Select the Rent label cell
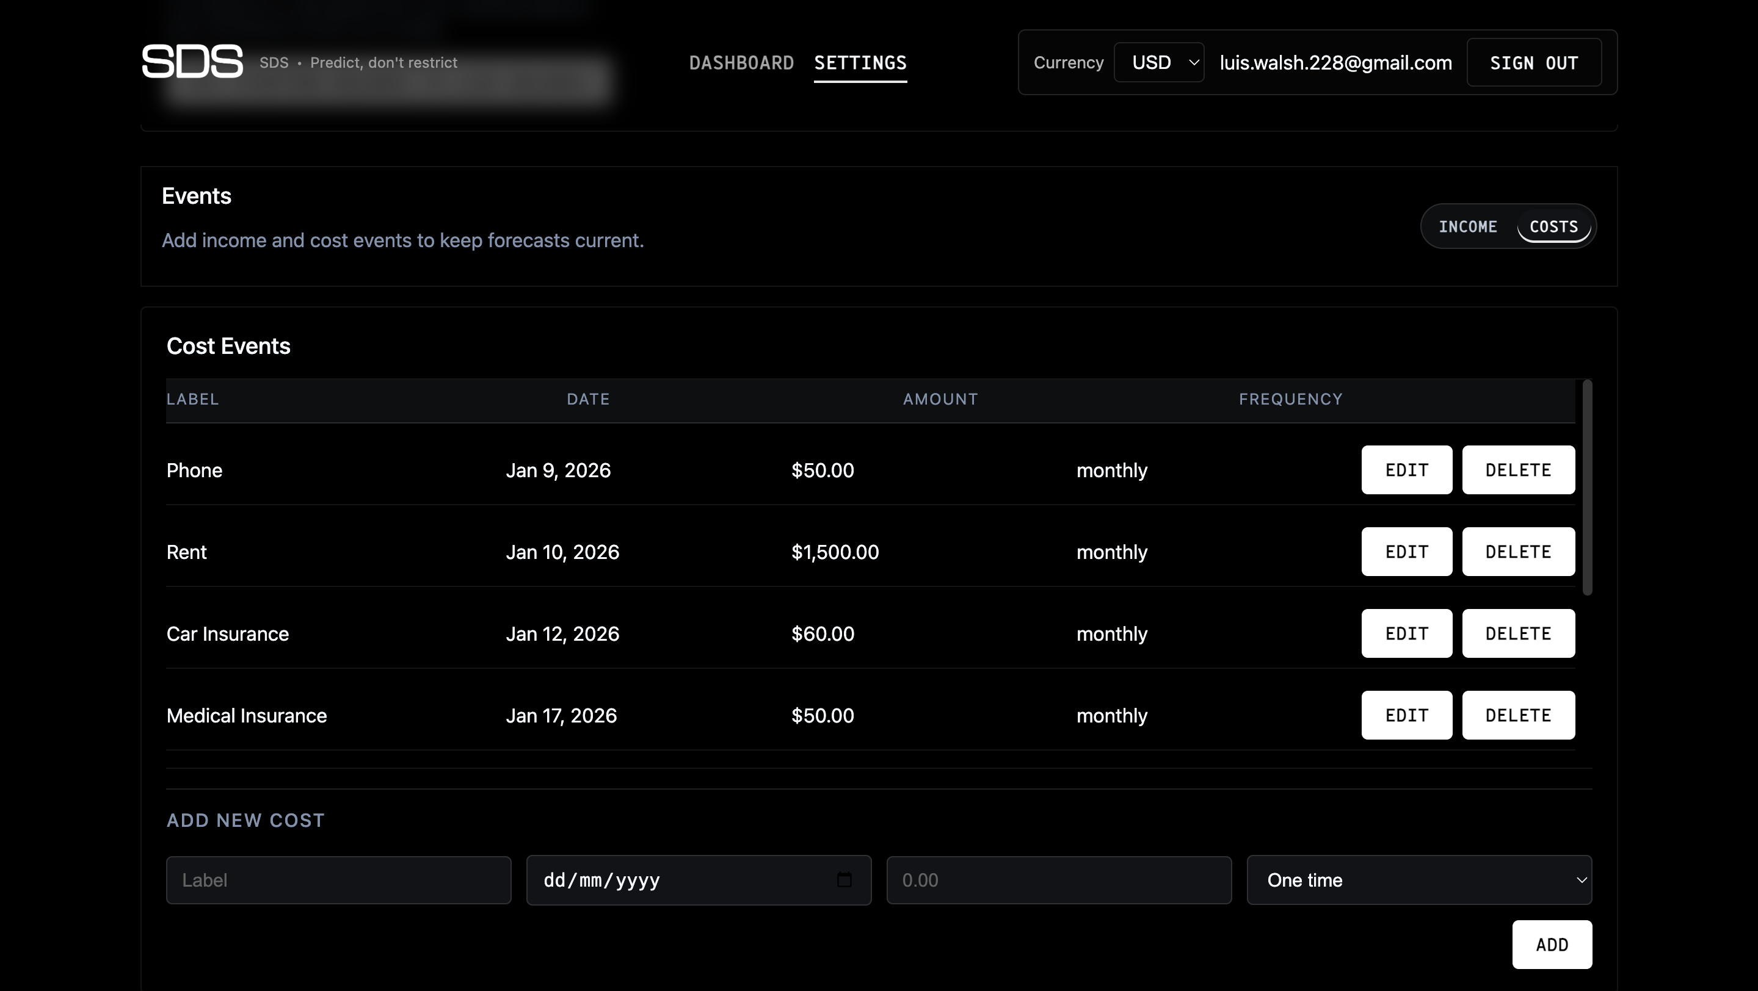Viewport: 1758px width, 991px height. (186, 552)
